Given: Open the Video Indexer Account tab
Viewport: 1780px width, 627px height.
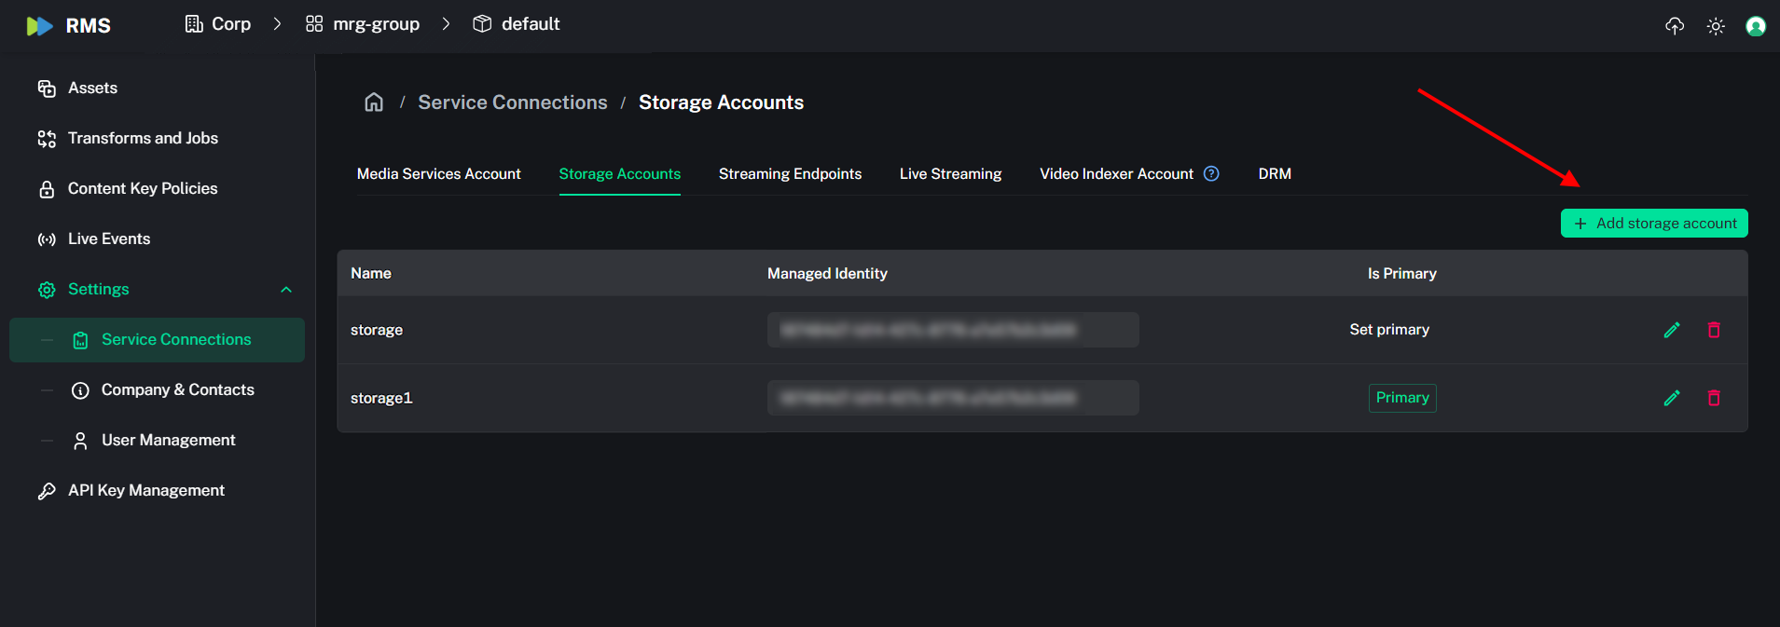Looking at the screenshot, I should coord(1116,174).
